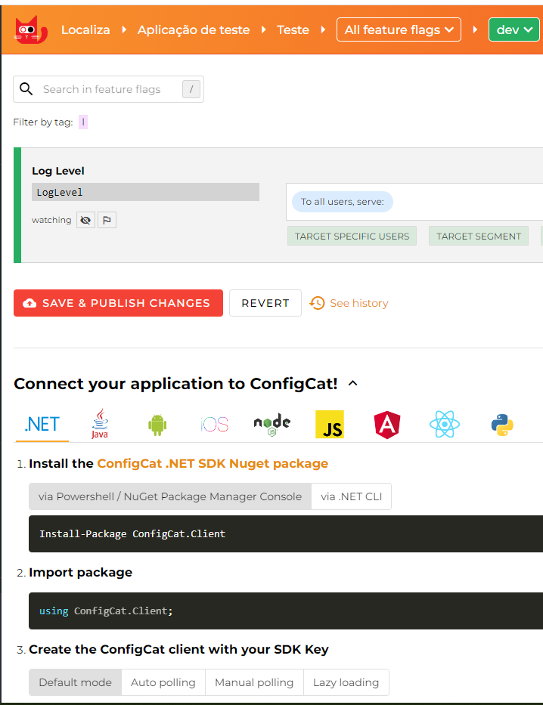Focus the Search in feature flags field
The width and height of the screenshot is (543, 705).
point(108,89)
